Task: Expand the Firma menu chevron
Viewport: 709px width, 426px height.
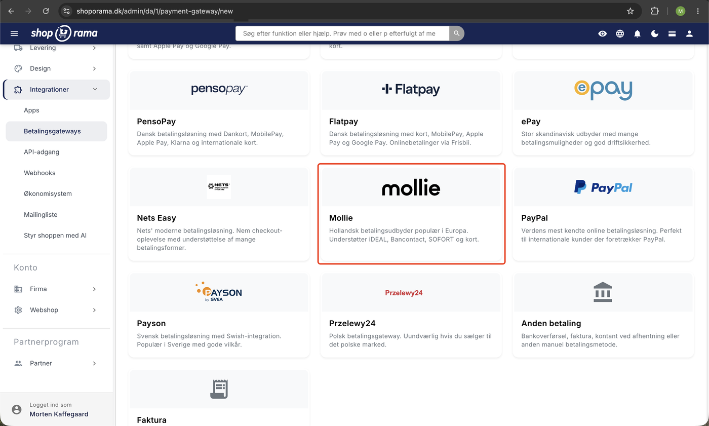Action: click(x=95, y=289)
